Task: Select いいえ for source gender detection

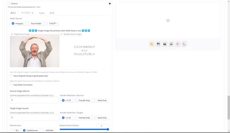Action: [66, 101]
